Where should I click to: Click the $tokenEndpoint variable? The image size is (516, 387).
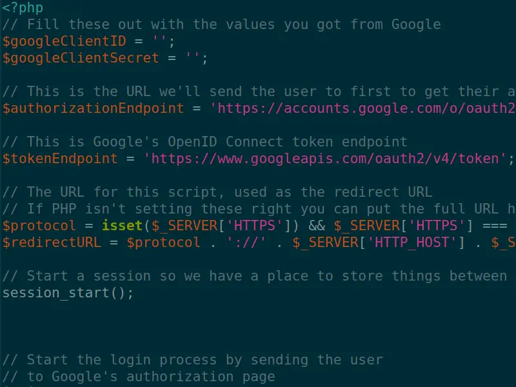point(61,159)
